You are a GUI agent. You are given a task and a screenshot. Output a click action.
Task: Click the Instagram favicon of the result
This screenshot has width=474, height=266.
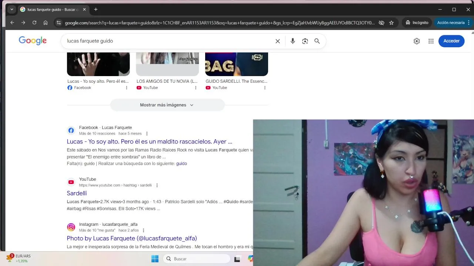pyautogui.click(x=71, y=227)
